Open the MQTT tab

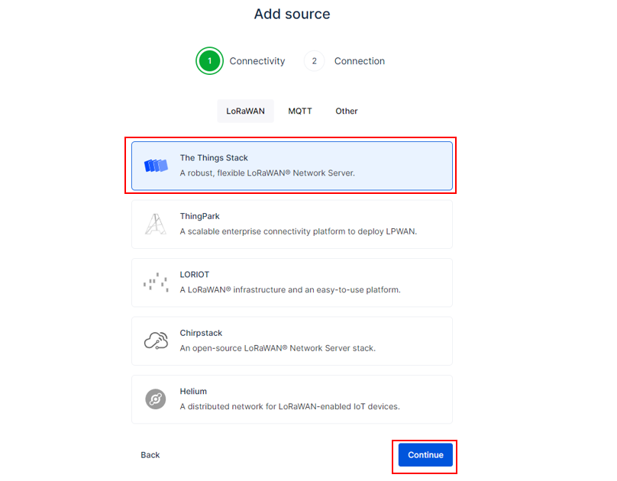300,111
